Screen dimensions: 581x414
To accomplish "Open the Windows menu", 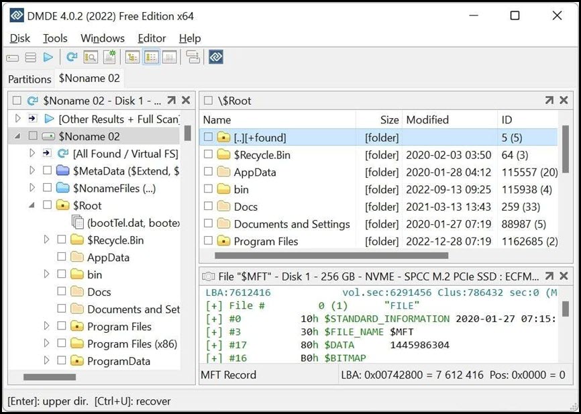I will 103,38.
